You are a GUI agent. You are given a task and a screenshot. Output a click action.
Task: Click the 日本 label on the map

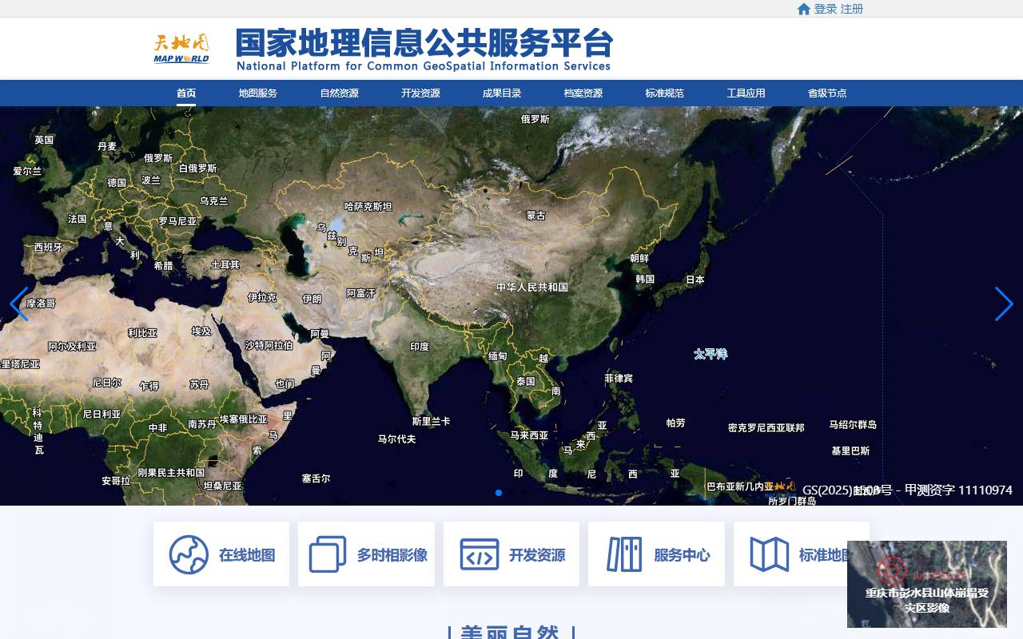coord(695,280)
